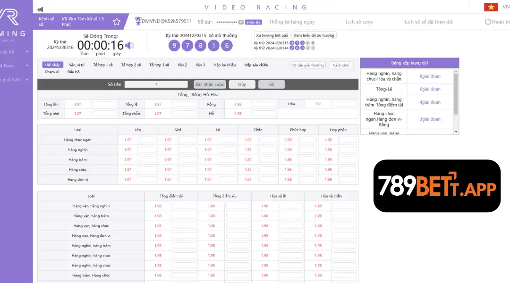Expand the first left sidebar menu arrow
The width and height of the screenshot is (510, 283).
27,52
